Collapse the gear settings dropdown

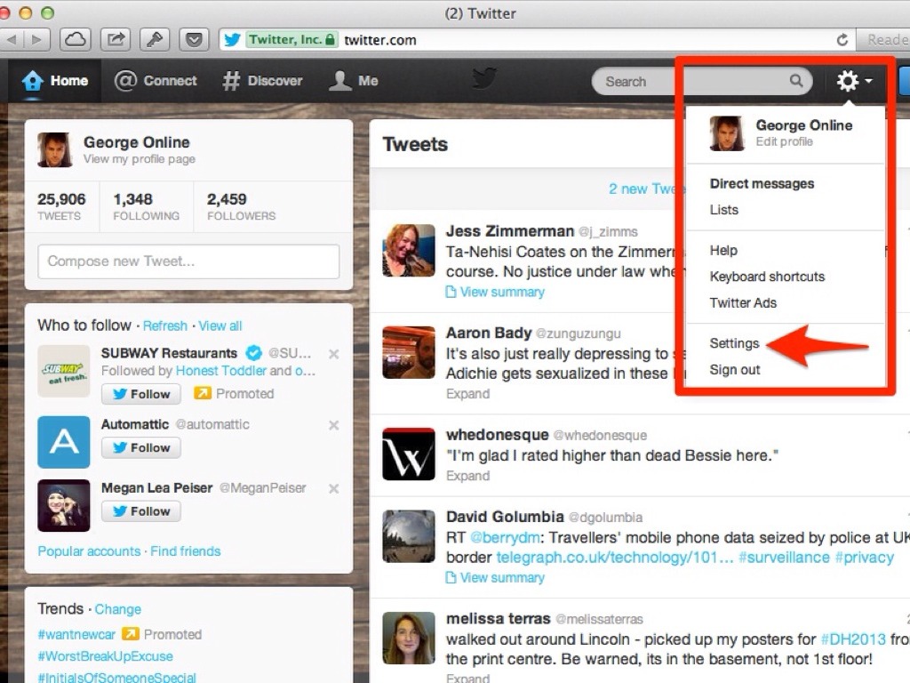click(x=853, y=82)
